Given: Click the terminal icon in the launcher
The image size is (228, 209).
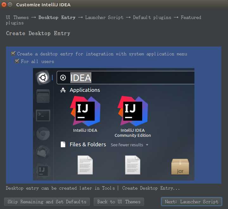Looking at the screenshot, I should tap(43, 116).
